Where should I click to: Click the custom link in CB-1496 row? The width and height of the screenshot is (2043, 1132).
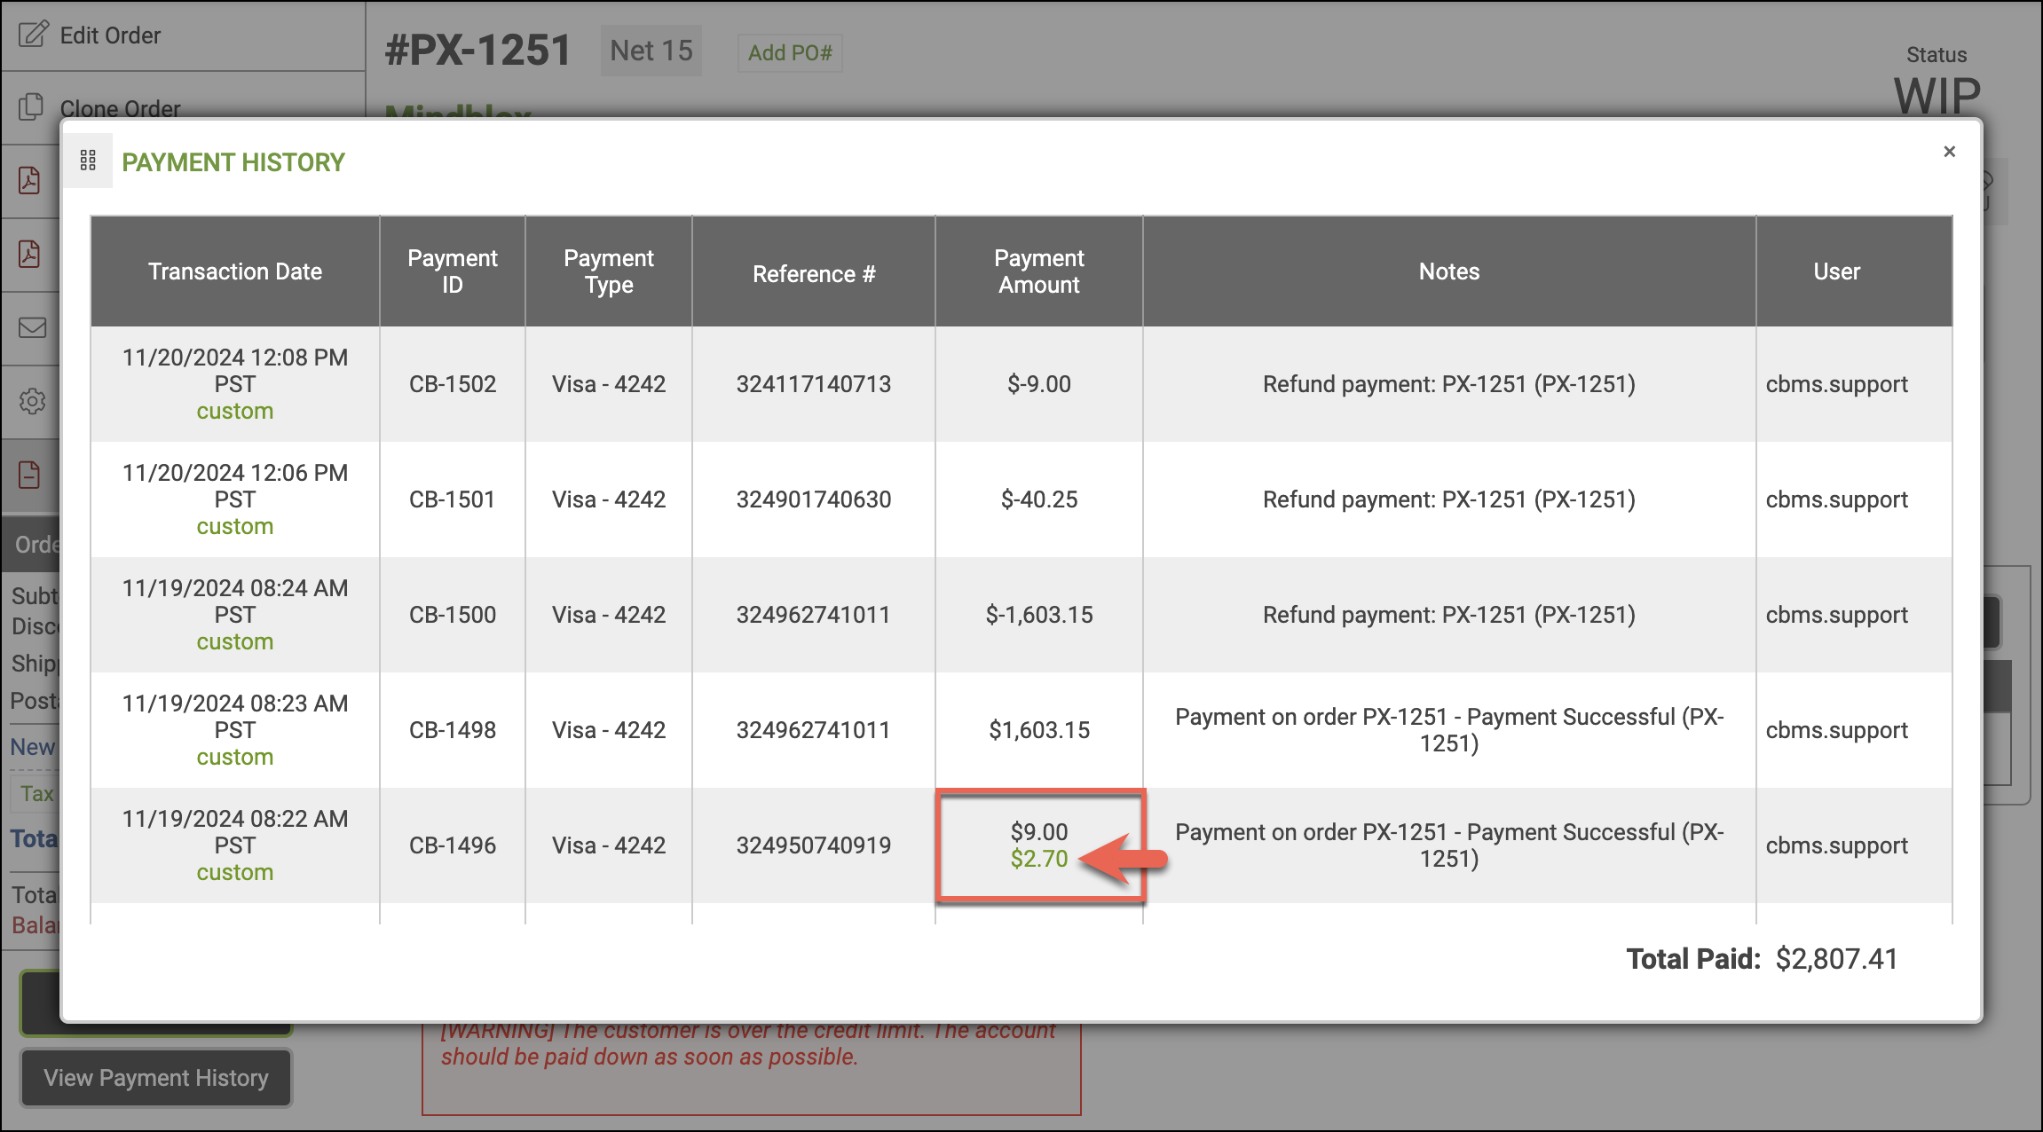[x=234, y=873]
